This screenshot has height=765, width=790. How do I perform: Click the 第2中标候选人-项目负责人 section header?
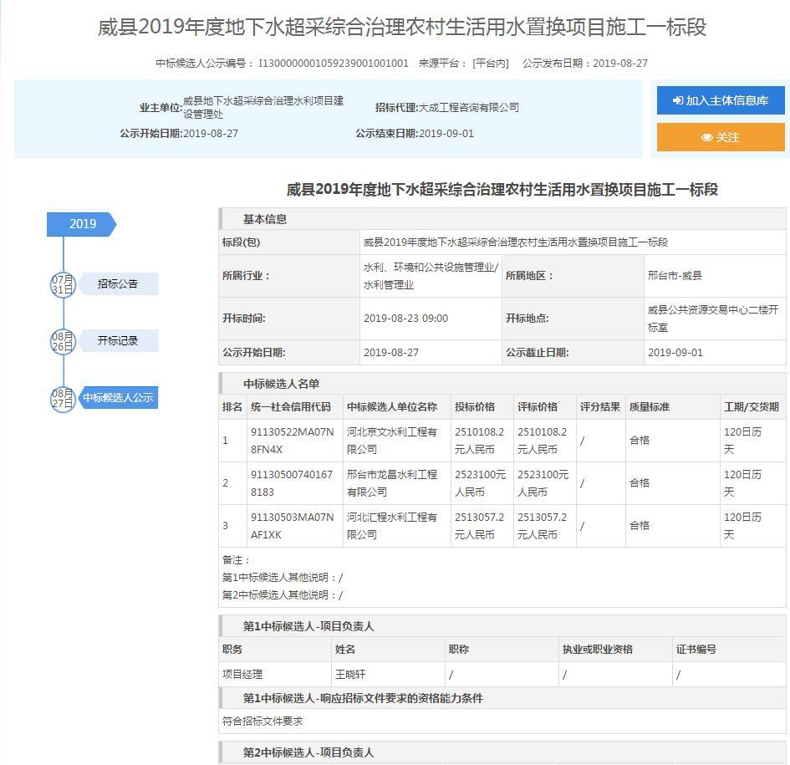click(308, 752)
